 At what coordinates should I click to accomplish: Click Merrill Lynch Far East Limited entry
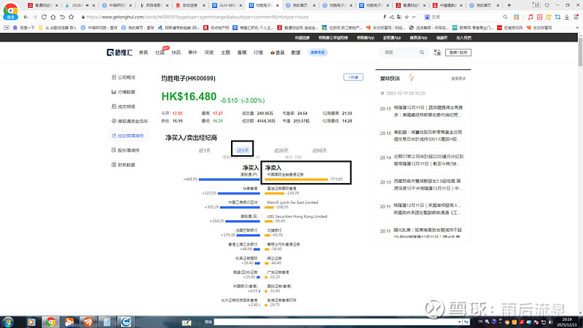point(292,203)
